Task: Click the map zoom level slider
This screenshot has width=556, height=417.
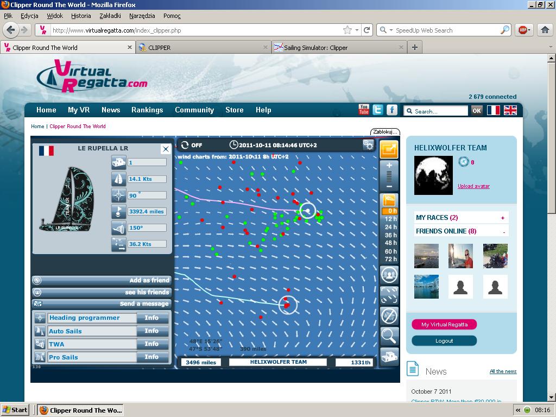Action: (389, 175)
